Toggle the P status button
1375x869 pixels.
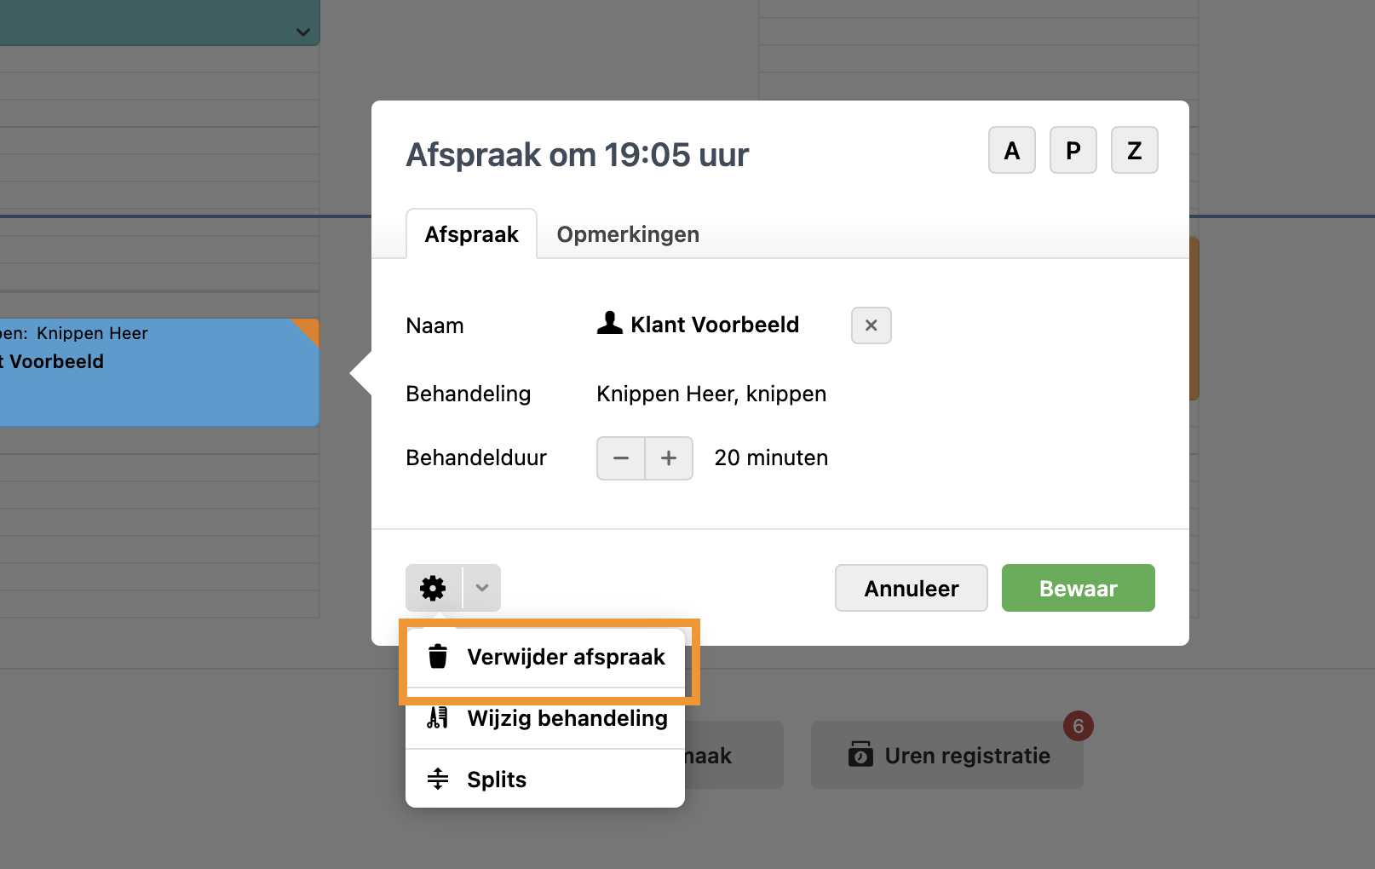click(1073, 151)
